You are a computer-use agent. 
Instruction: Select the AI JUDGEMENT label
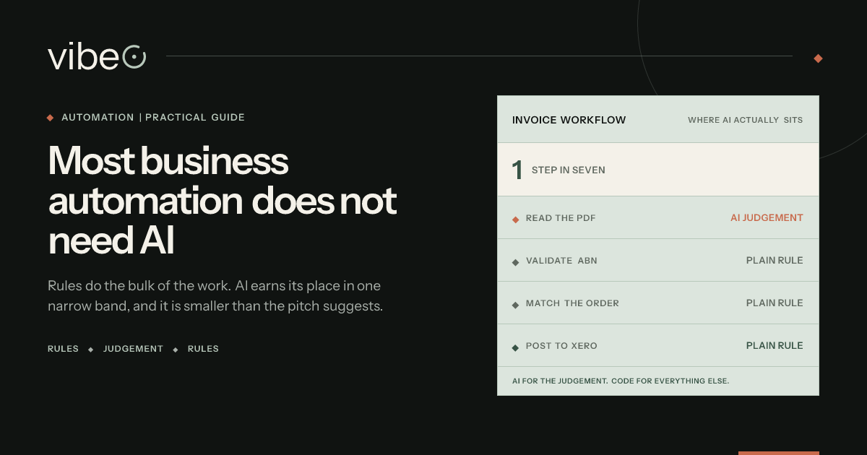click(767, 217)
